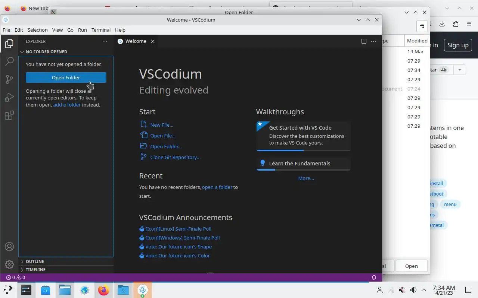
Task: Open the Go menu
Action: pyautogui.click(x=70, y=30)
